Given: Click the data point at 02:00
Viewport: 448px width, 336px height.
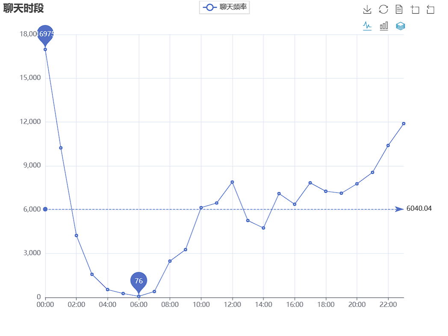Looking at the screenshot, I should coord(76,236).
